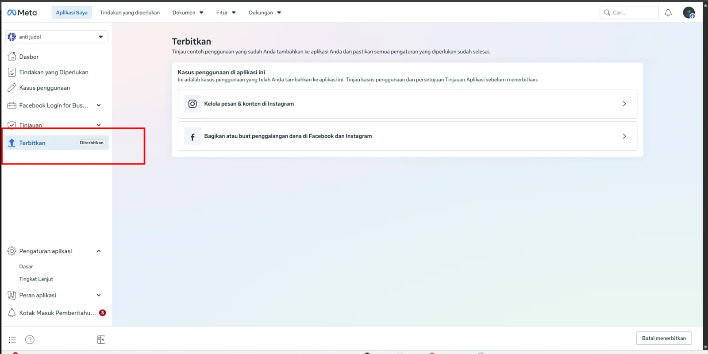Open Kotak Masuk Pemberitahuan bell item
Image resolution: width=708 pixels, height=354 pixels.
click(57, 313)
